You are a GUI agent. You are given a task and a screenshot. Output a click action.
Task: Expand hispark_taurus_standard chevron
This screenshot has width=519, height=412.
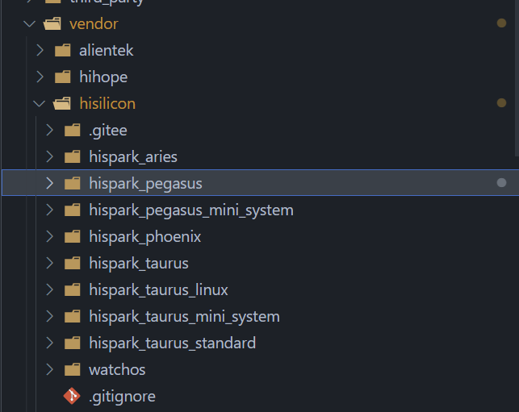[50, 343]
